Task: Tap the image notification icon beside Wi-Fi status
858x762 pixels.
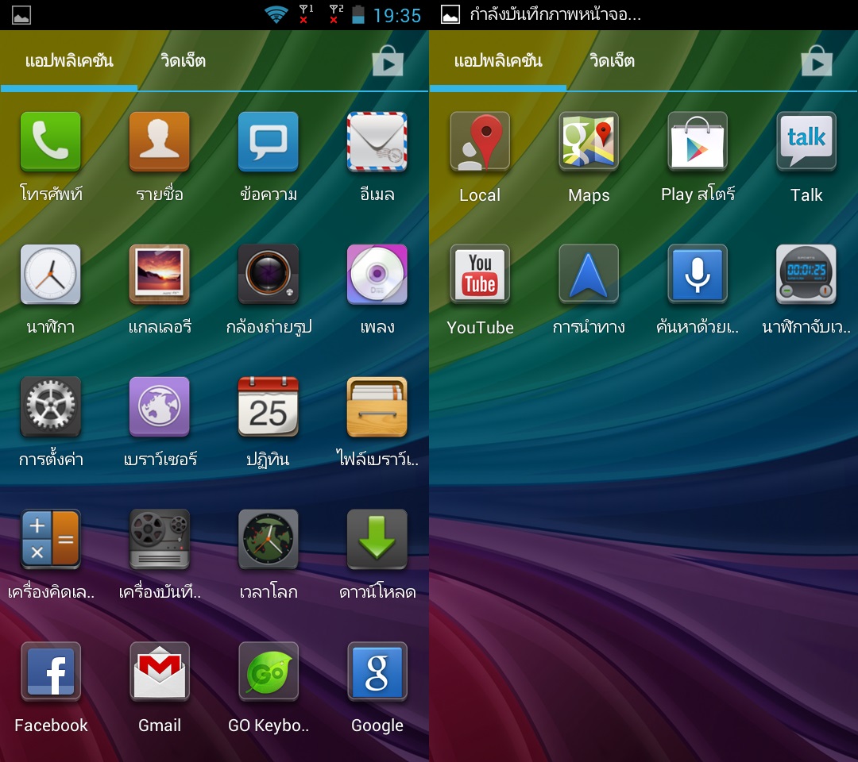Action: point(21,15)
